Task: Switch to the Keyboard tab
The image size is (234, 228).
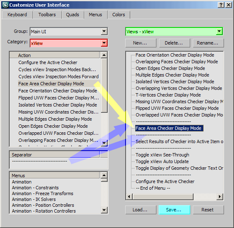Action: pos(17,15)
